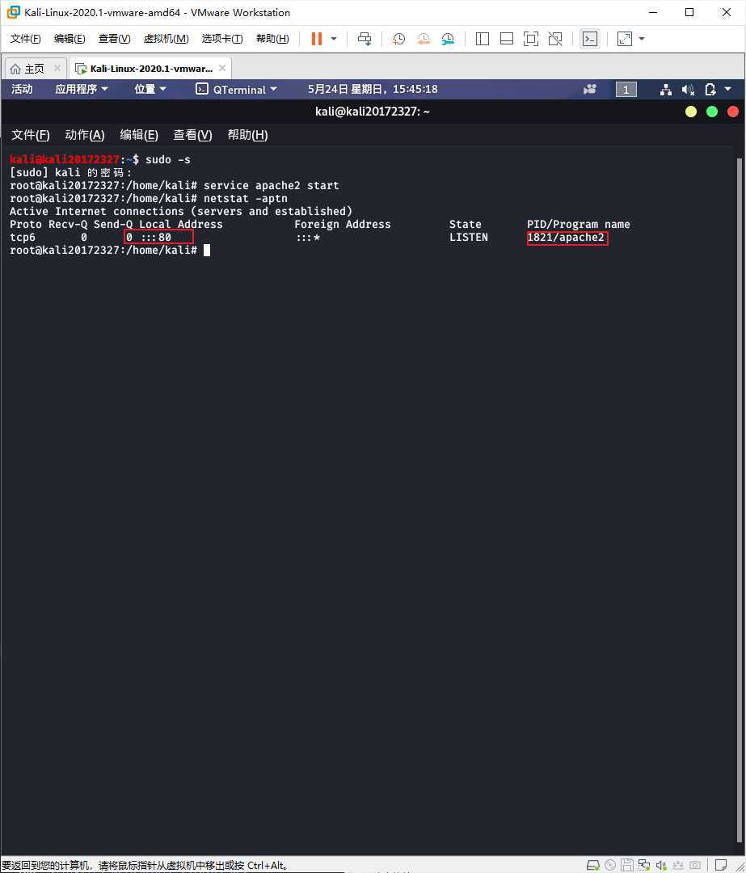Open the power options dropdown beside the pause button

point(334,39)
